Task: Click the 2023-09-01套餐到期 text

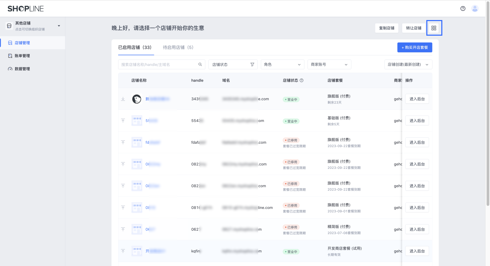Action: click(x=344, y=211)
